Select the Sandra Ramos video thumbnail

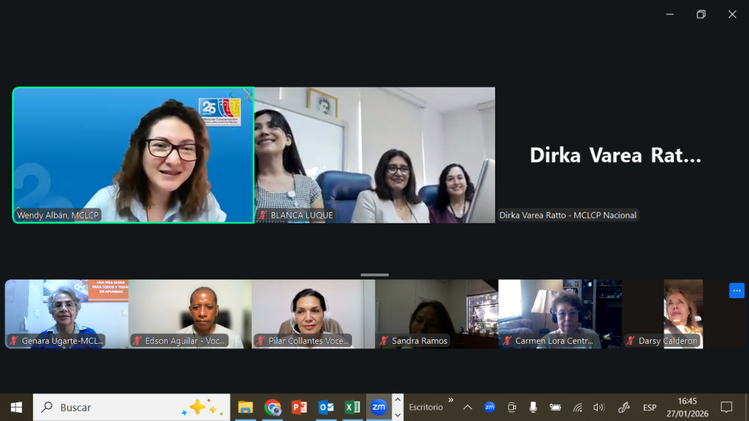tap(437, 314)
